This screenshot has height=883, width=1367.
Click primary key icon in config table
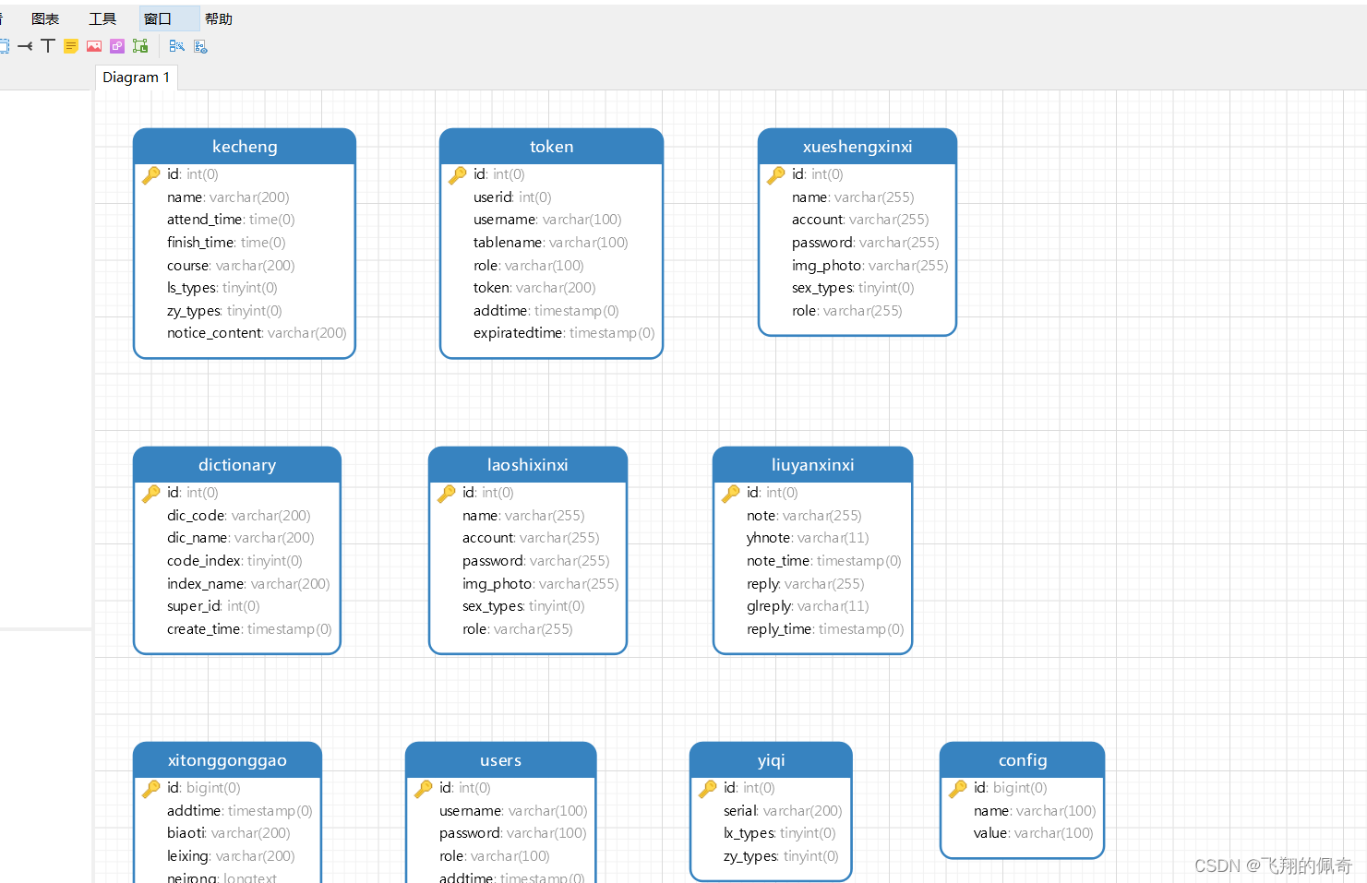point(958,788)
